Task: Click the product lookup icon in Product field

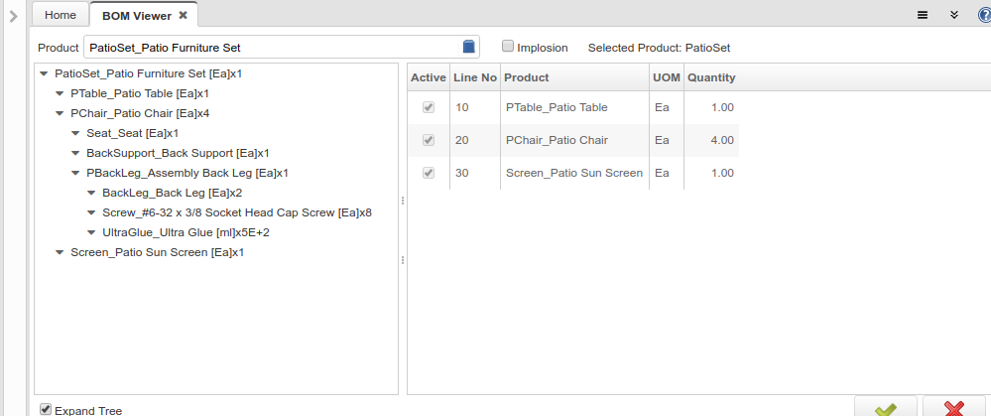Action: (x=469, y=47)
